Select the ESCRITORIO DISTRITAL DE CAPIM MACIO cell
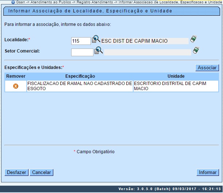Screen dimensions: 223x193 (176, 86)
